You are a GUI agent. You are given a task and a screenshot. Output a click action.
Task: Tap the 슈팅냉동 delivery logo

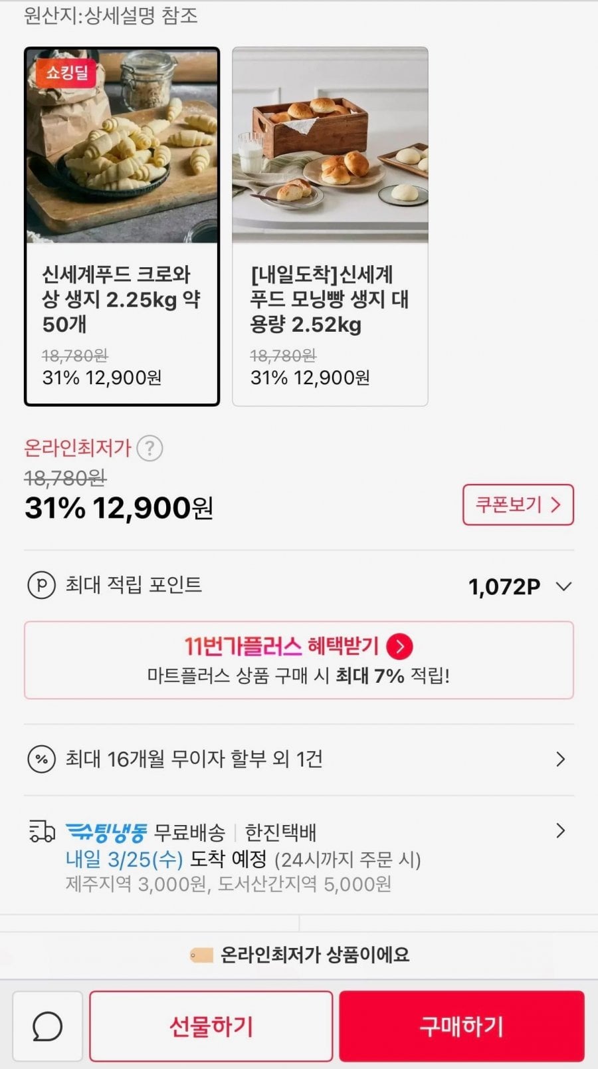tap(106, 831)
